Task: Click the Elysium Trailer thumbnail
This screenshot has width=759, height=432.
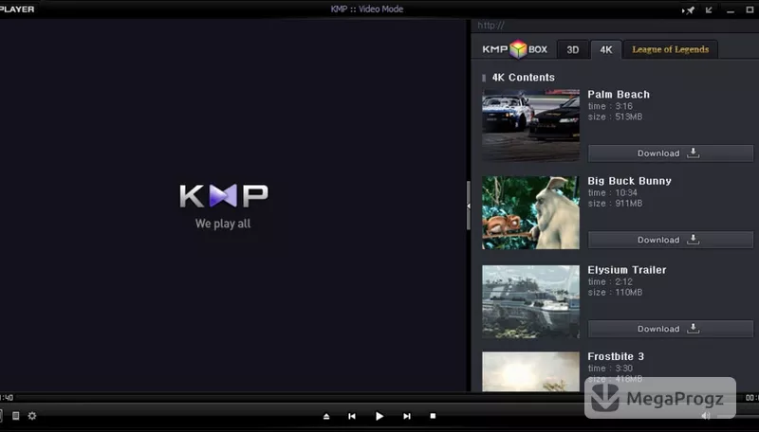Action: pyautogui.click(x=530, y=301)
